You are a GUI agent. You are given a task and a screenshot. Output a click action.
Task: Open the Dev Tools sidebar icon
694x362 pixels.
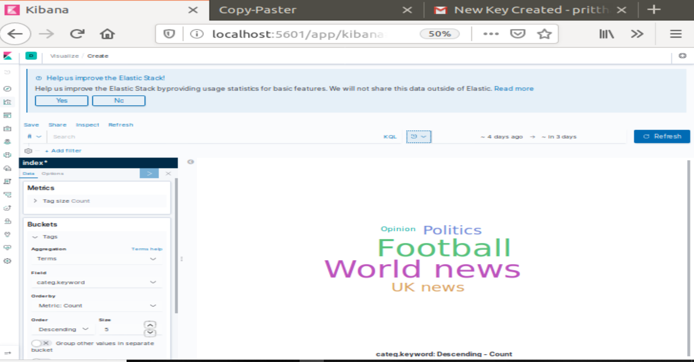(7, 234)
